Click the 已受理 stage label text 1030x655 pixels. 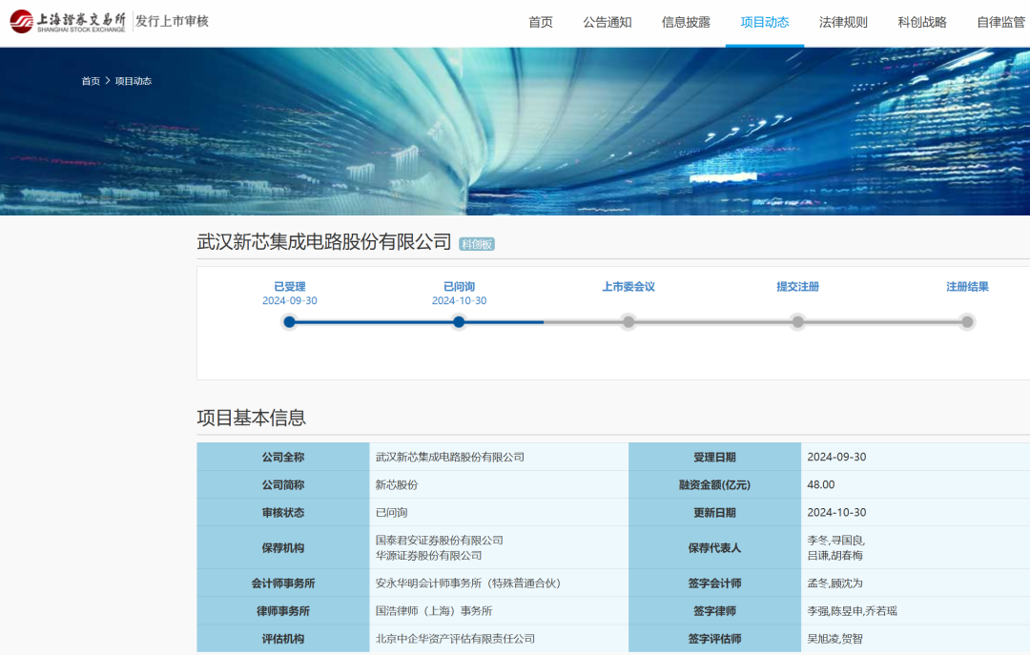[290, 287]
